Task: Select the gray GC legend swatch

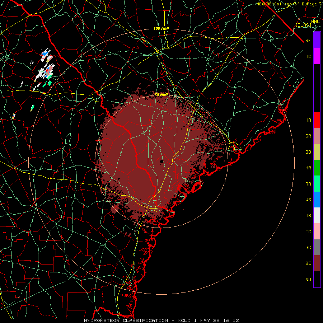Action: coord(317,247)
